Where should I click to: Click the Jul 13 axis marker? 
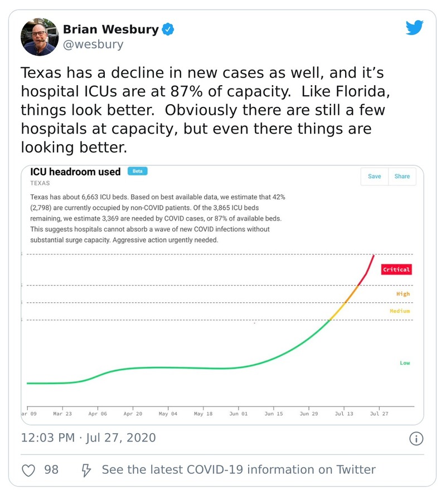(344, 414)
